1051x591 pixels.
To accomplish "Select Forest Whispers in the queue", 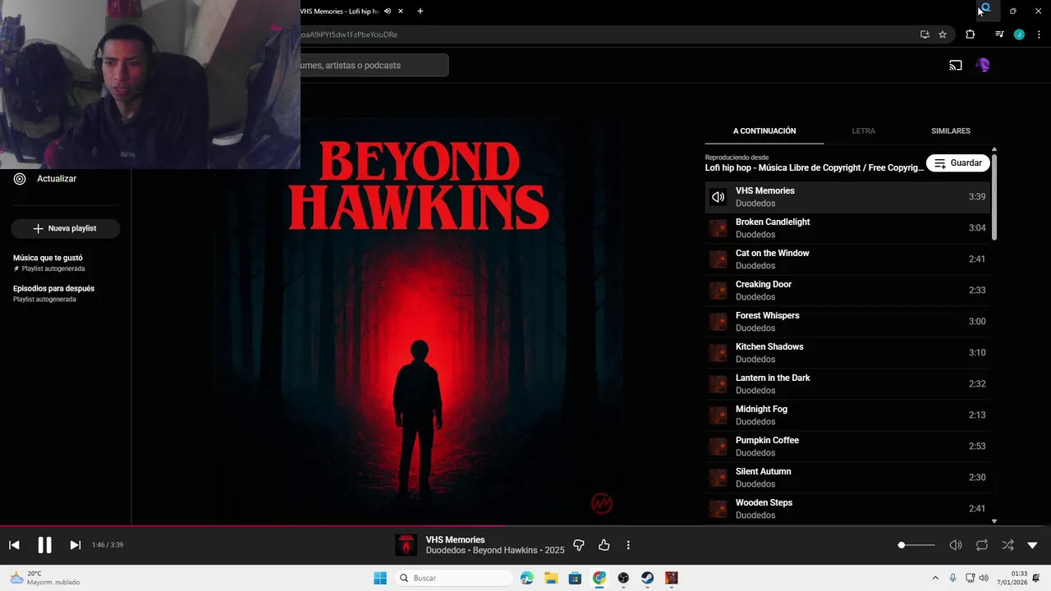I will [x=847, y=322].
